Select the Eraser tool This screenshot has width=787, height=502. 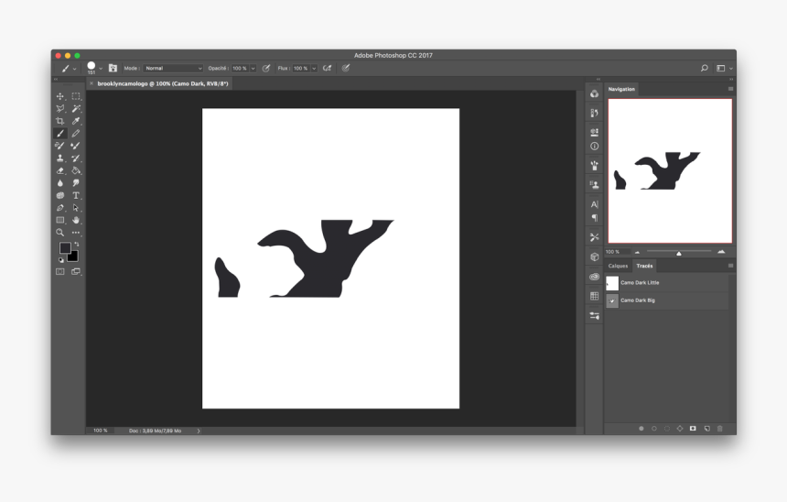coord(60,170)
